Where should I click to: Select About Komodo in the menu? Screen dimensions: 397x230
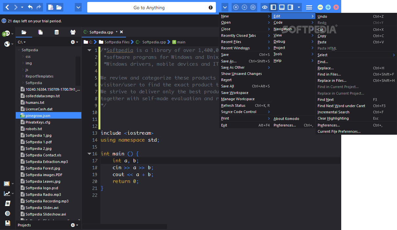pos(293,119)
